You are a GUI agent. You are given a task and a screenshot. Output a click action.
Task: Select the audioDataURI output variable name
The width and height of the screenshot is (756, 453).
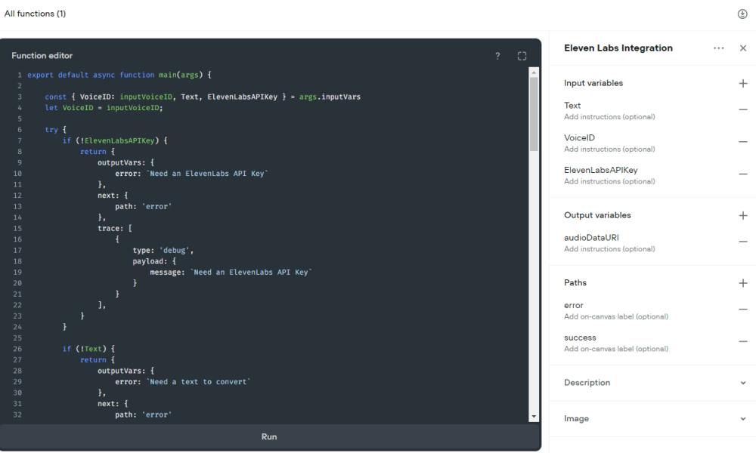[x=592, y=238]
